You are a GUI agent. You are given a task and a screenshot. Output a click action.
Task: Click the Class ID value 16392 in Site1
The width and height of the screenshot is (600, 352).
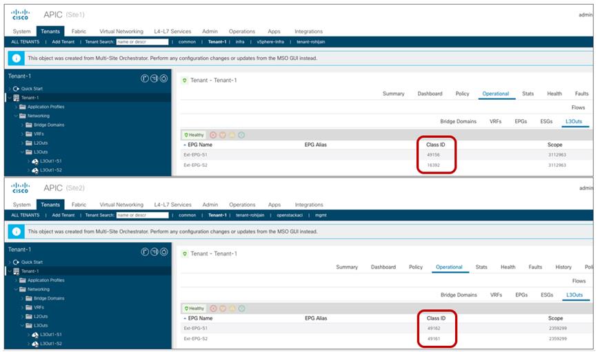[x=433, y=165]
